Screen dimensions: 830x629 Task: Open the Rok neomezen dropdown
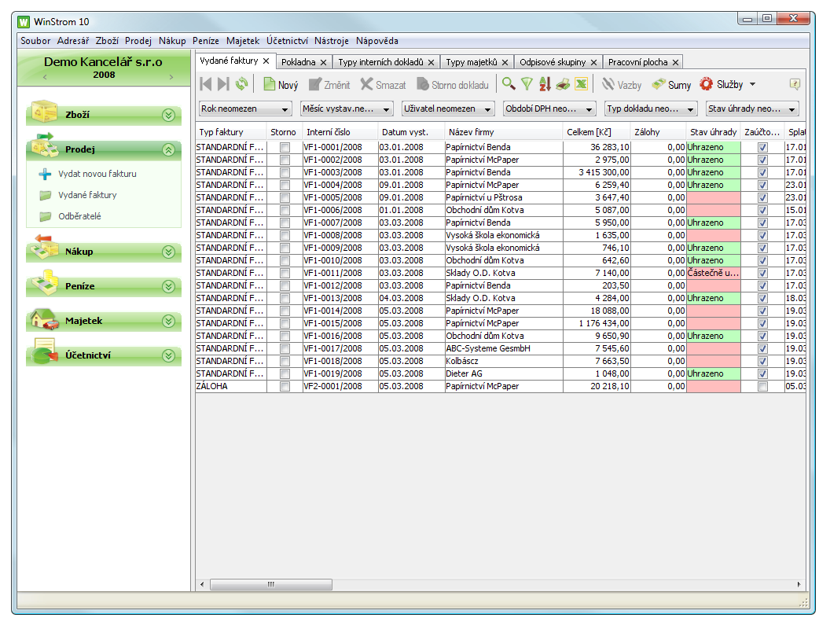pyautogui.click(x=245, y=109)
